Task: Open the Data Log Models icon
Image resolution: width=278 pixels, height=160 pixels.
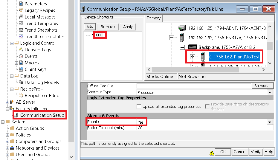Action: [21, 82]
